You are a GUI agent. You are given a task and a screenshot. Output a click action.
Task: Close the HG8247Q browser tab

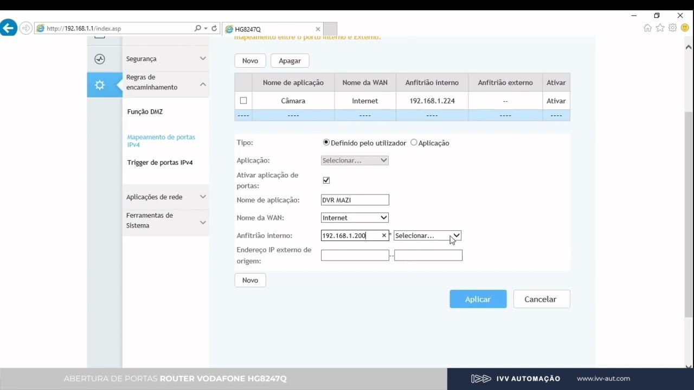click(318, 29)
